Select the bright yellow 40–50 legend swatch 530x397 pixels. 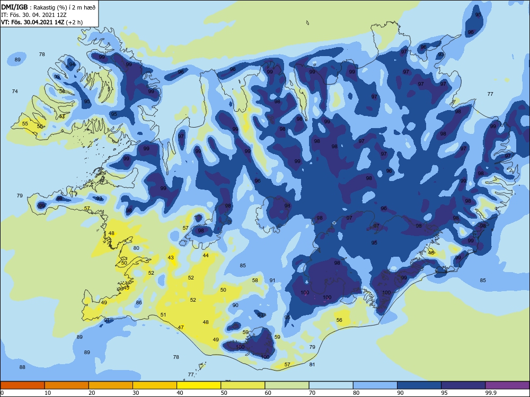[199, 385]
